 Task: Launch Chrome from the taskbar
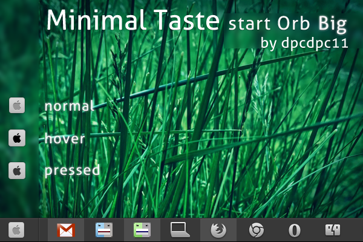point(257,230)
